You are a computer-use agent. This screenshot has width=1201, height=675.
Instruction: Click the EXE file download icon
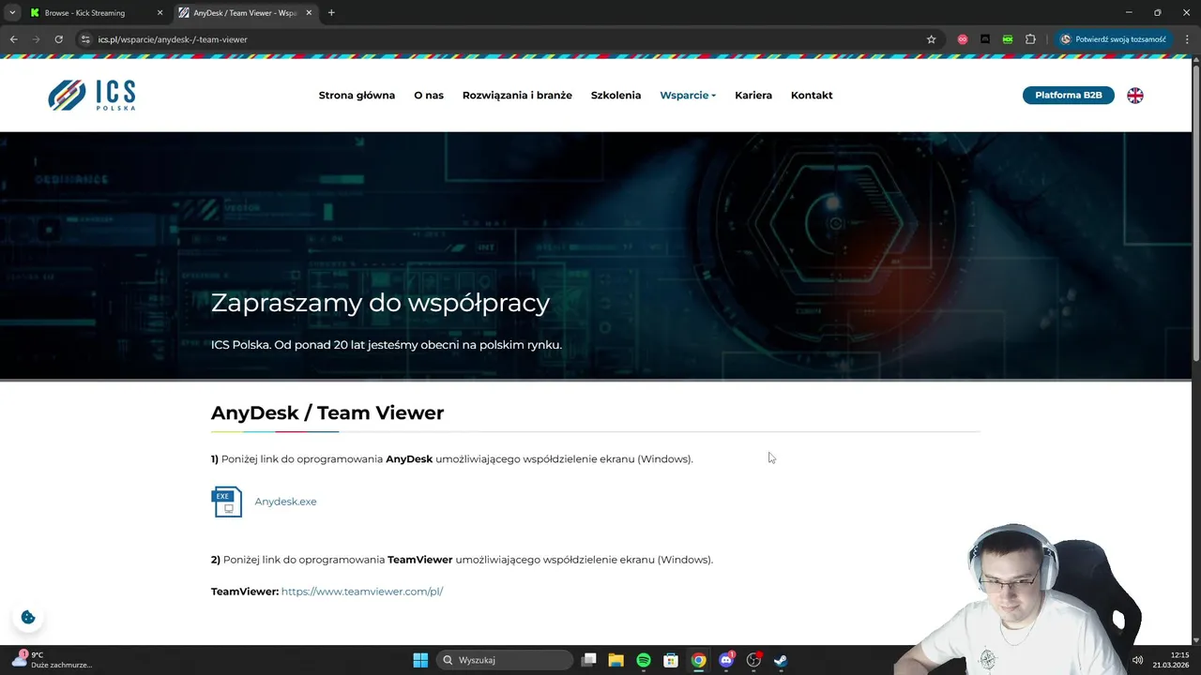click(x=226, y=502)
